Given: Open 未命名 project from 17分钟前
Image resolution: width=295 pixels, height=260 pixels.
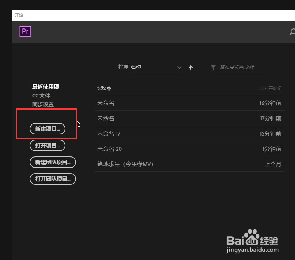Looking at the screenshot, I should [190, 118].
